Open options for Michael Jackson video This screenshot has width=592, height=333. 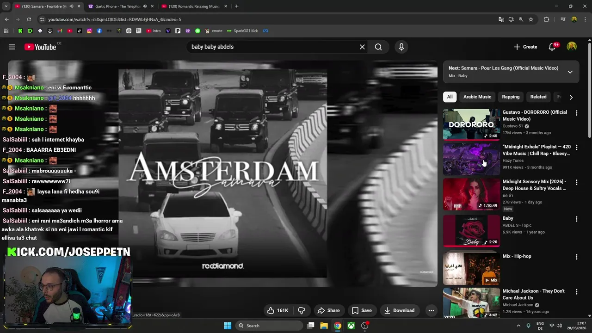[576, 292]
